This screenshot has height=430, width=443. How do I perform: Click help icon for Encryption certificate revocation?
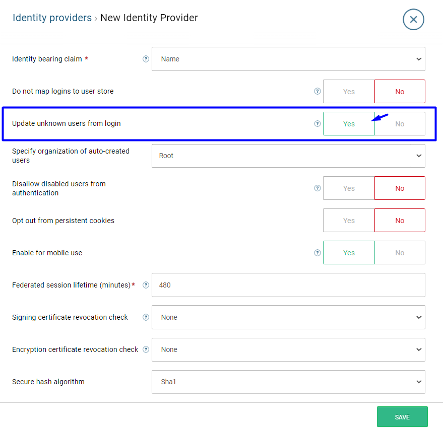(x=146, y=349)
